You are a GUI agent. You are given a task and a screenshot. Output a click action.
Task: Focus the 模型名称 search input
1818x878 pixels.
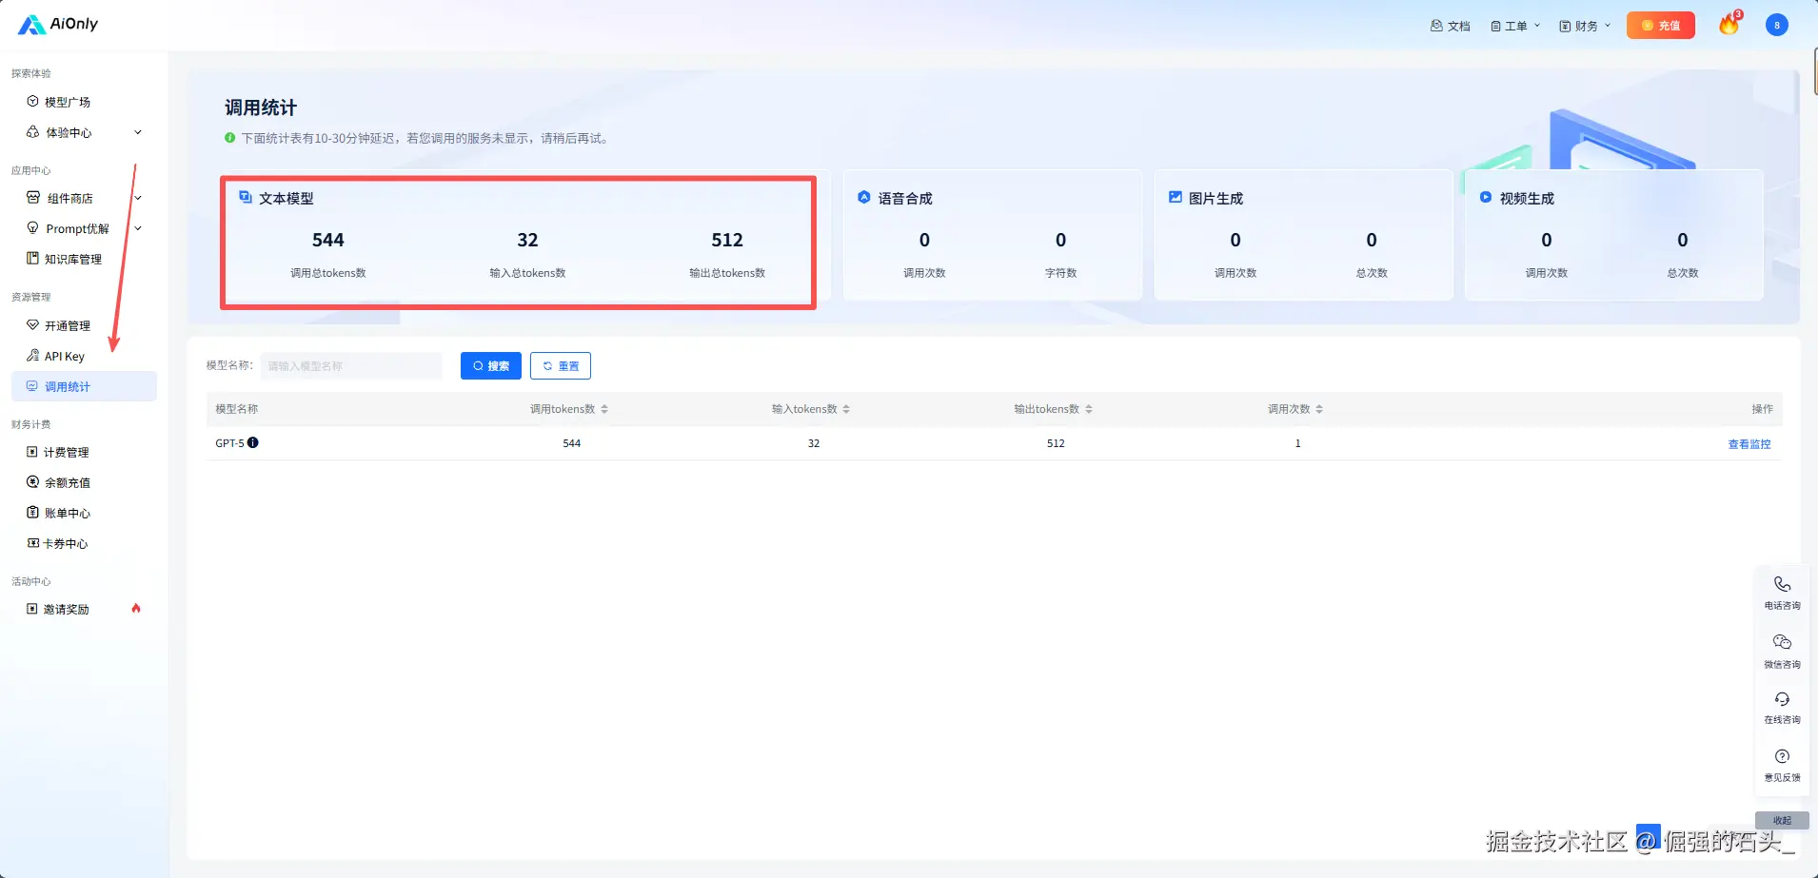pyautogui.click(x=352, y=366)
